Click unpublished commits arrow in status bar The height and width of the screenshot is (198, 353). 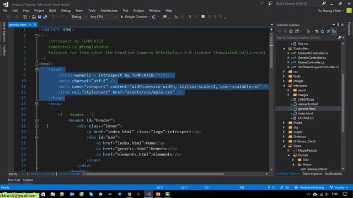[x=271, y=188]
